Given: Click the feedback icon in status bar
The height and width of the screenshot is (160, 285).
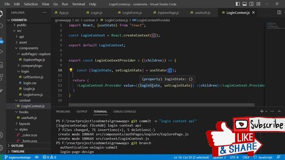Looking at the screenshot, I should (x=278, y=157).
